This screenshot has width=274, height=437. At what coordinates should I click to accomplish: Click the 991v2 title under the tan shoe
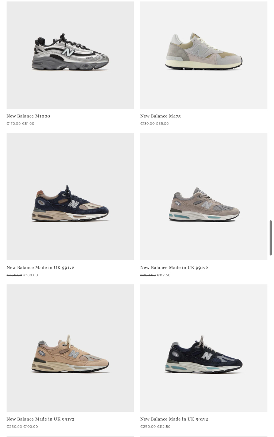41,419
